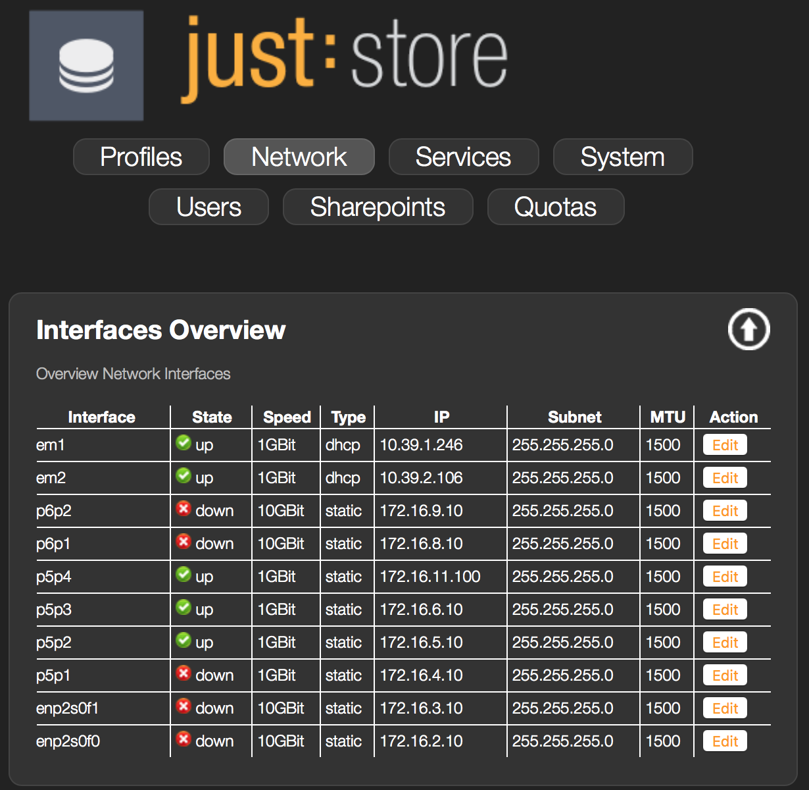Edit the p5p1 interface
Image resolution: width=809 pixels, height=790 pixels.
click(725, 675)
